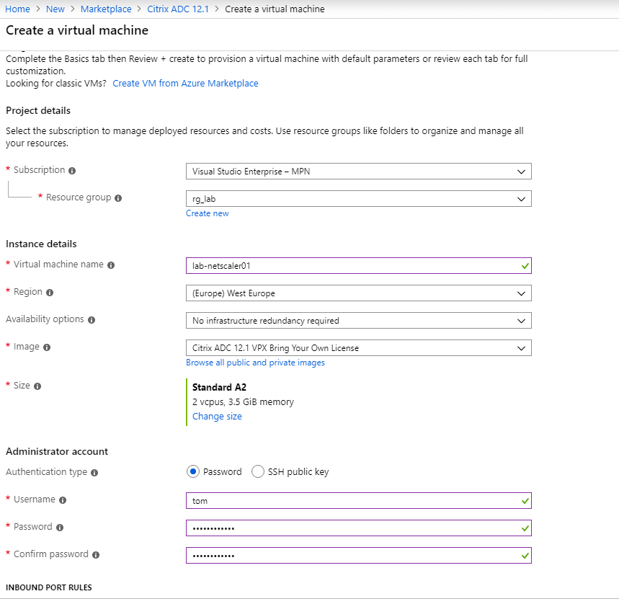The width and height of the screenshot is (619, 604).
Task: Click the Confirm password input field
Action: pyautogui.click(x=358, y=556)
